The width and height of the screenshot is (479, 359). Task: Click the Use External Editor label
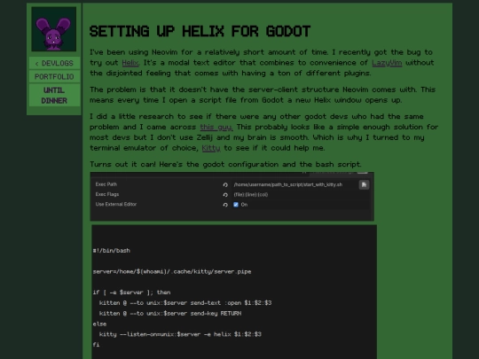pos(116,204)
